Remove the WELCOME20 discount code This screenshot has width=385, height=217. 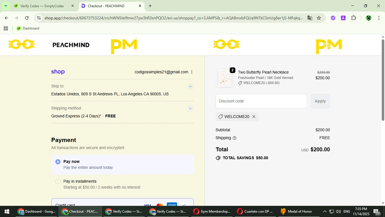point(254,117)
